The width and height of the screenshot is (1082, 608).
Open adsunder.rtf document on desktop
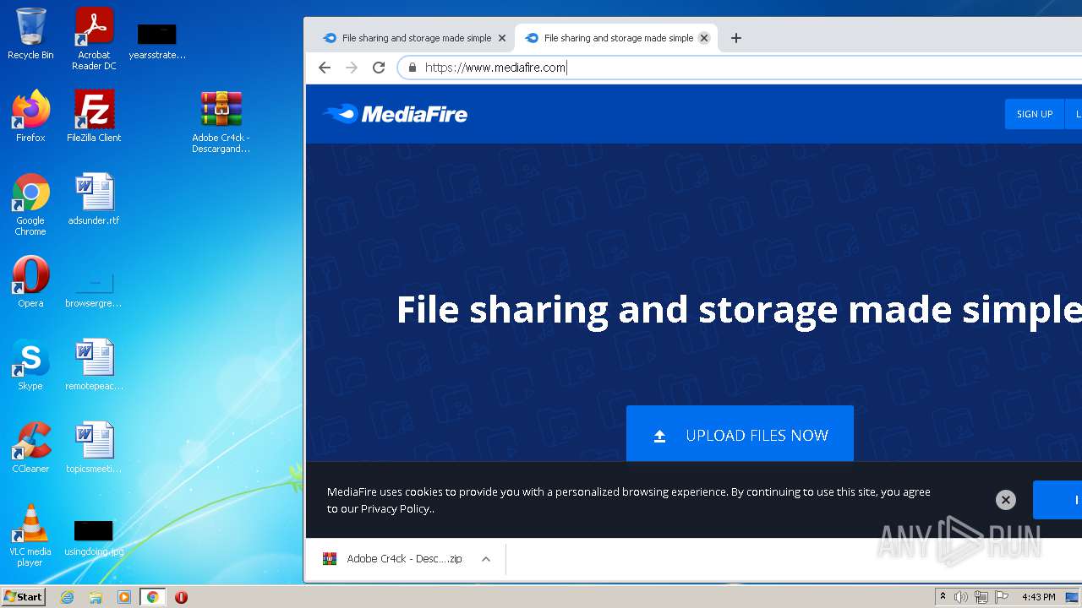94,199
